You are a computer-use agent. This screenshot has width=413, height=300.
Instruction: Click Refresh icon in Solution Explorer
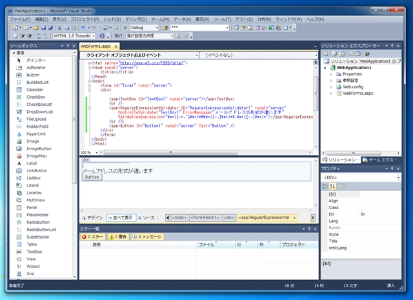point(341,54)
